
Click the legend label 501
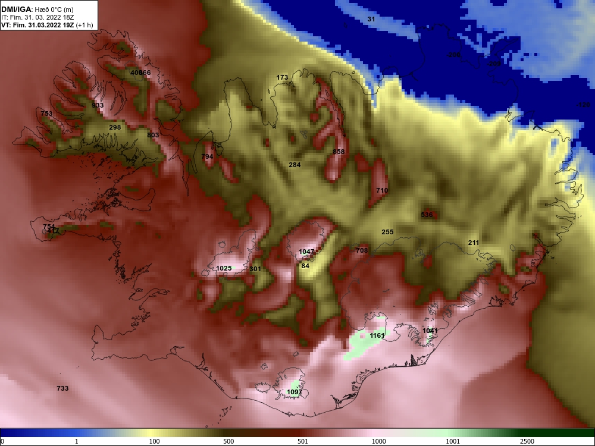pyautogui.click(x=303, y=441)
